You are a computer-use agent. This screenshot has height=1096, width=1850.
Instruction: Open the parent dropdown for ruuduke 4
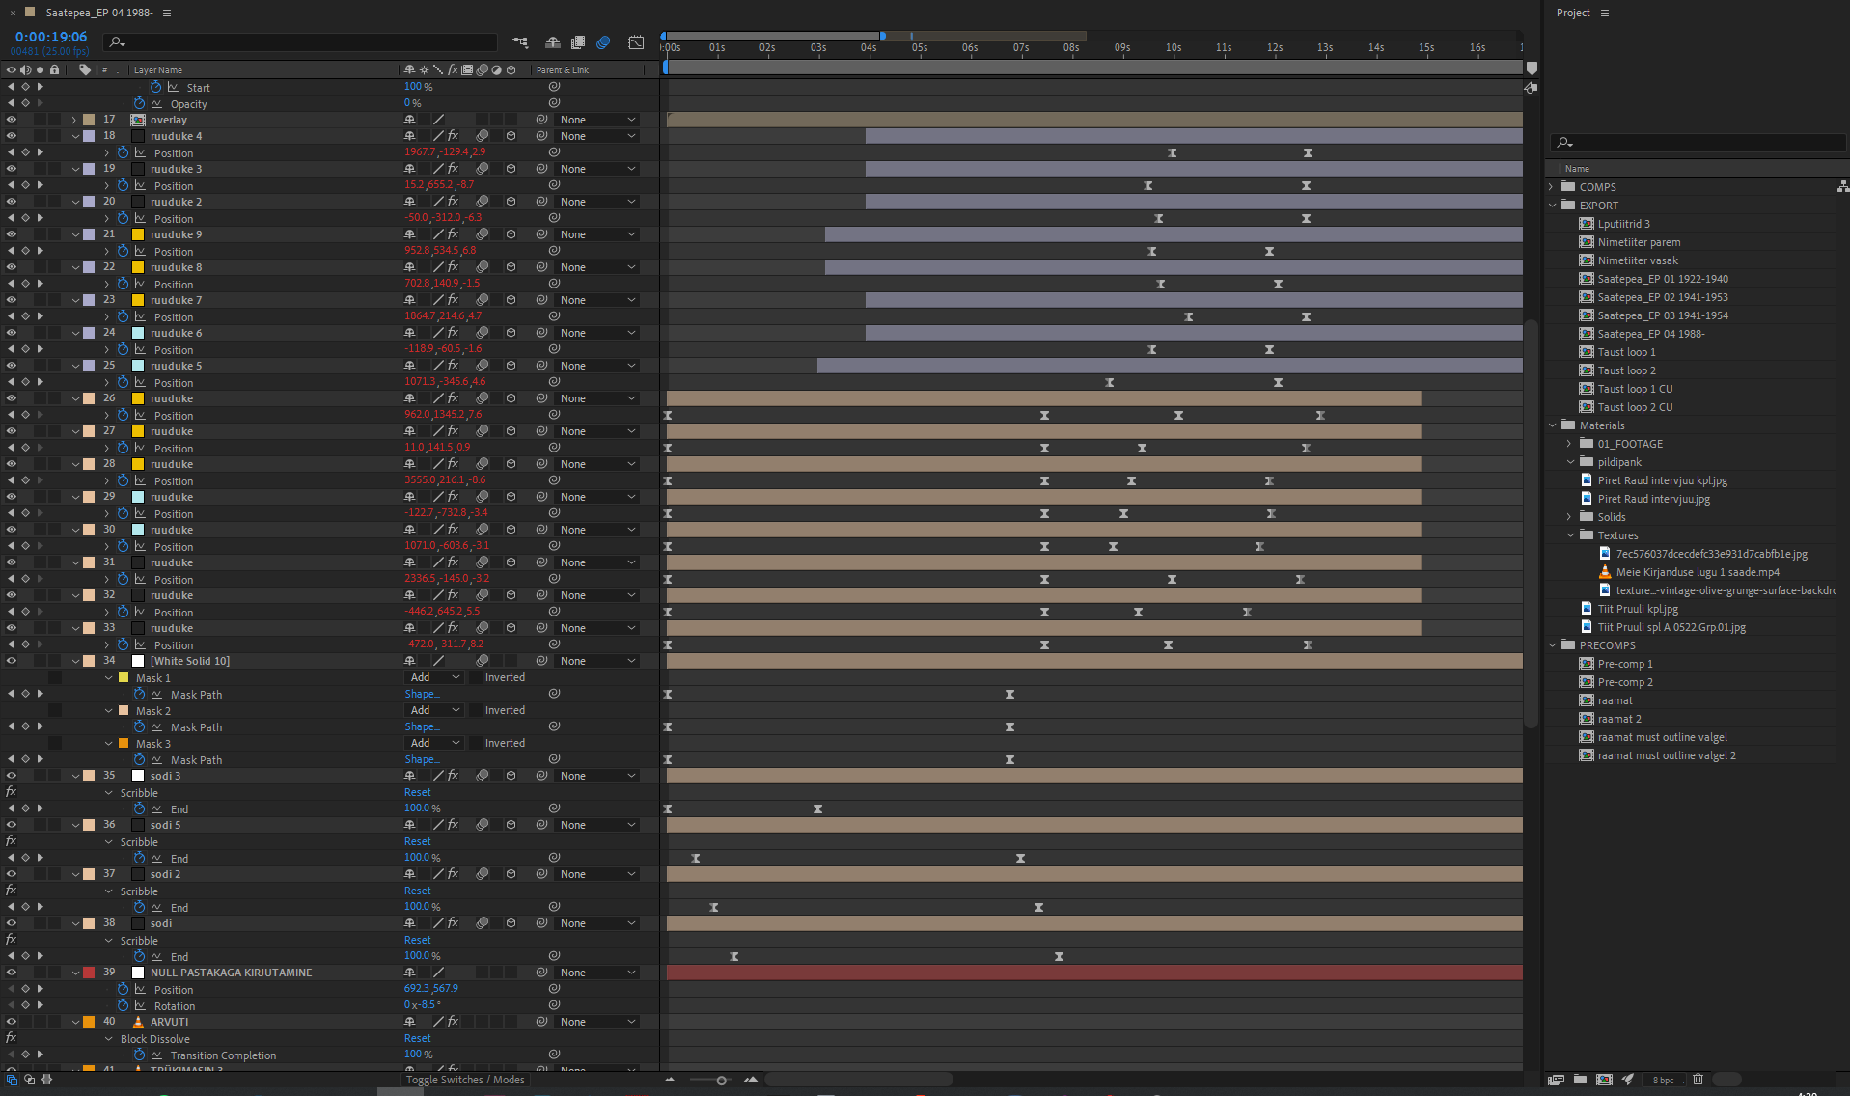click(597, 136)
